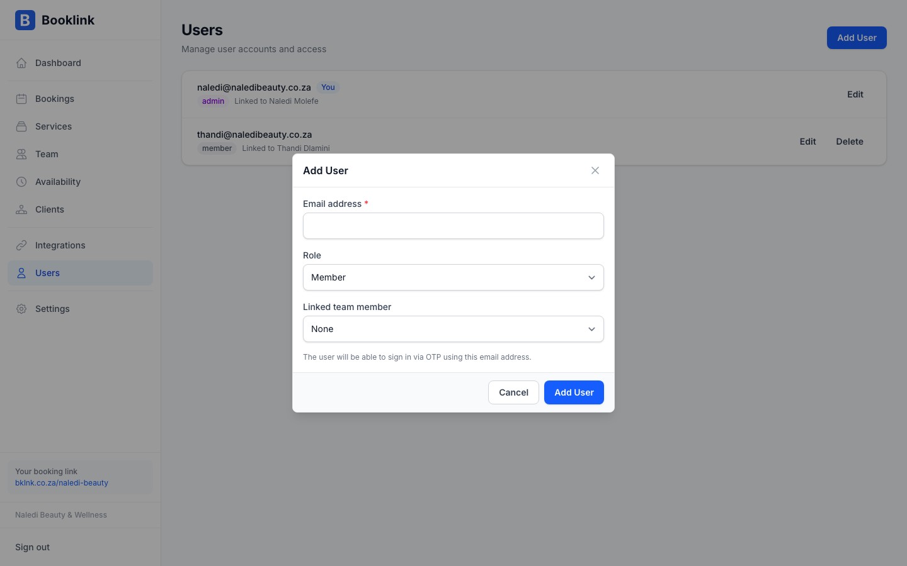
Task: Click the Email address input field
Action: click(x=453, y=226)
